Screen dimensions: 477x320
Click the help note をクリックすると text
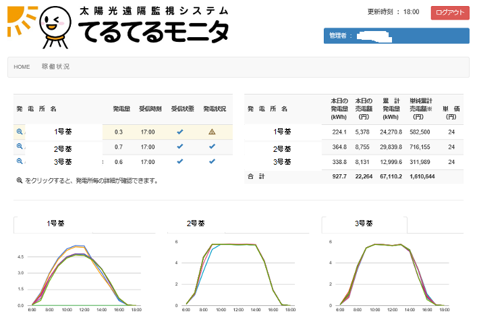92,181
